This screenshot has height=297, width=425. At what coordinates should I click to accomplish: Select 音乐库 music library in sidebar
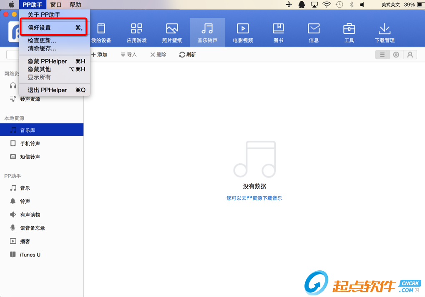[x=42, y=130]
